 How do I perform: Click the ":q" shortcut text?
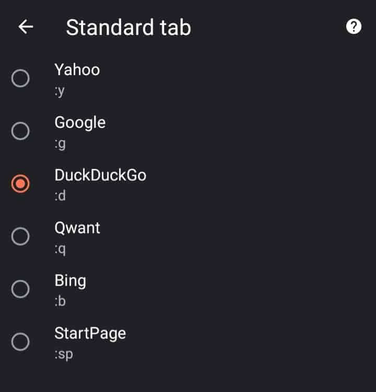click(x=60, y=248)
